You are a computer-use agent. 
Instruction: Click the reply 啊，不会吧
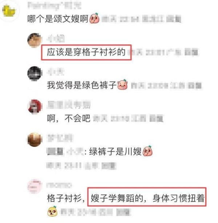[69, 118]
